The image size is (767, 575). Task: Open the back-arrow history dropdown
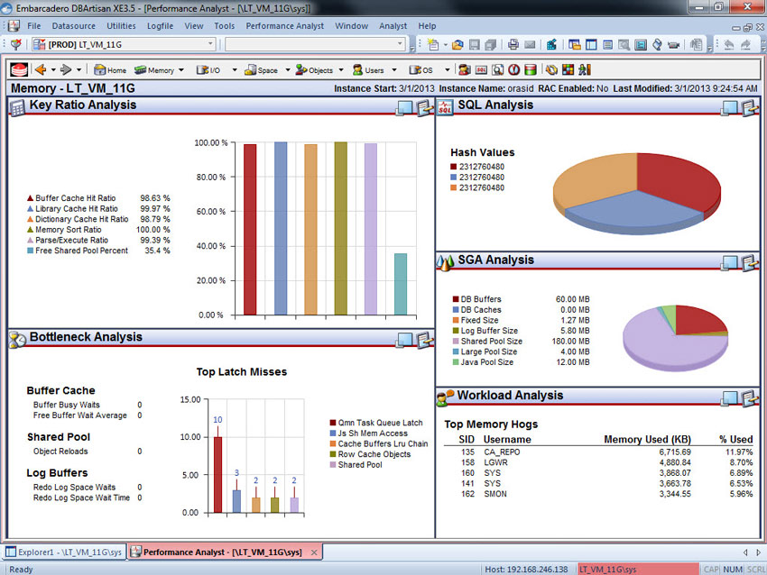pos(53,70)
